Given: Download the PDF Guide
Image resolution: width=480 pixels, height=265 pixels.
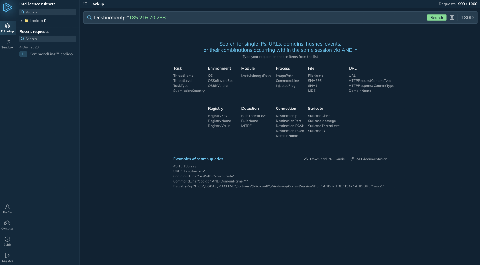Looking at the screenshot, I should tap(325, 159).
